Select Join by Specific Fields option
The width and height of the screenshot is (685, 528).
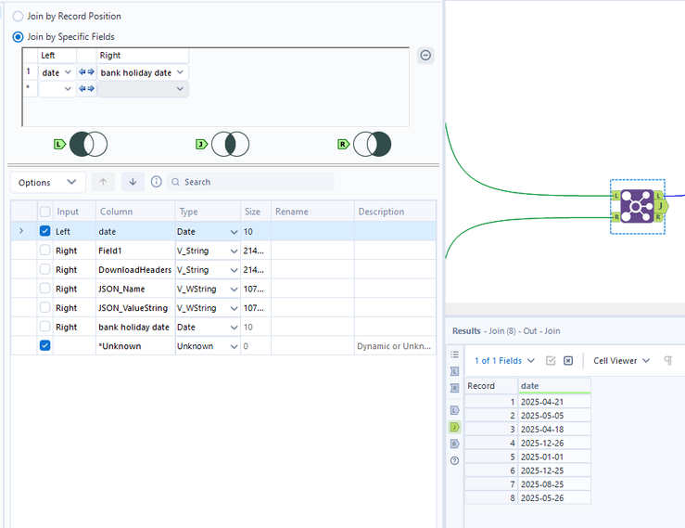tap(18, 37)
